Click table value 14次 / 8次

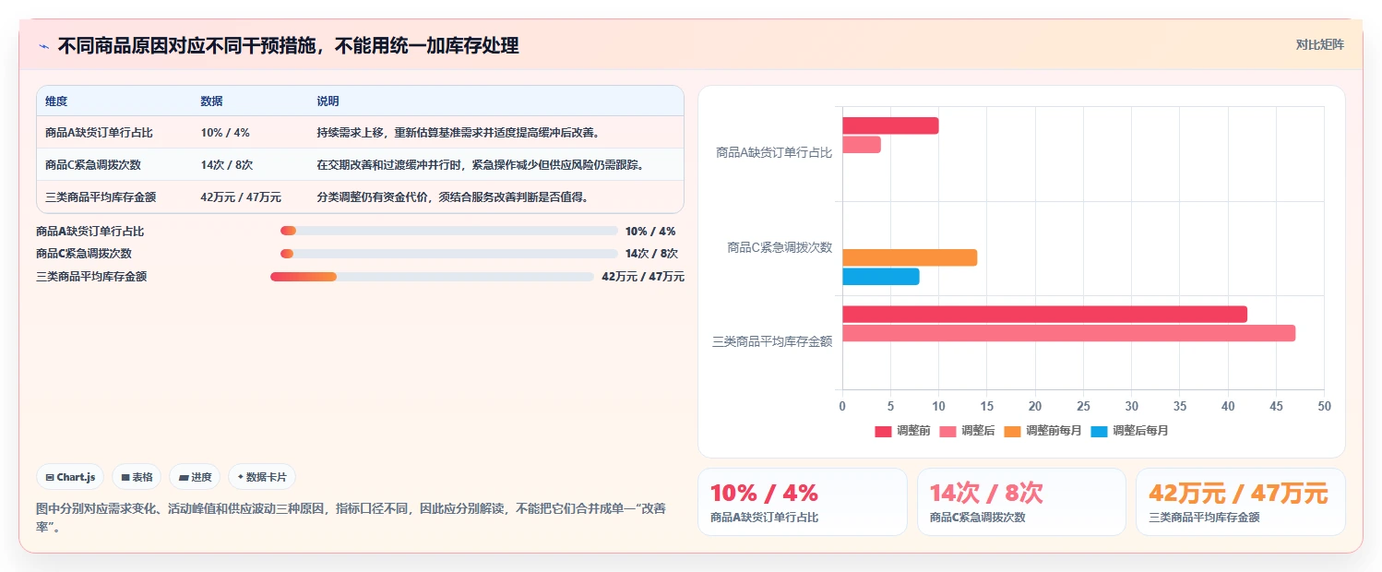point(227,165)
